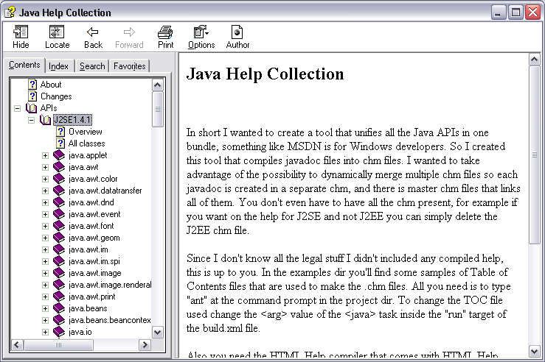Collapse the J2SE1.4.1 tree node

point(31,120)
